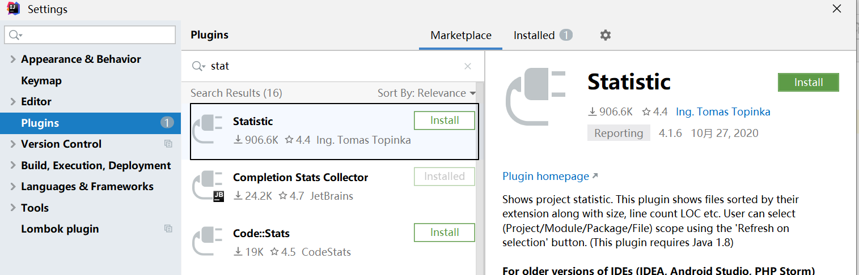The image size is (859, 275).
Task: Click the Shows project statistic description text
Action: [x=651, y=221]
